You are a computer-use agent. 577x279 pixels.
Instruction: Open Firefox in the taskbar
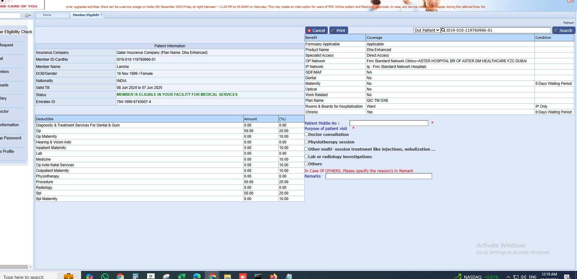(x=273, y=276)
